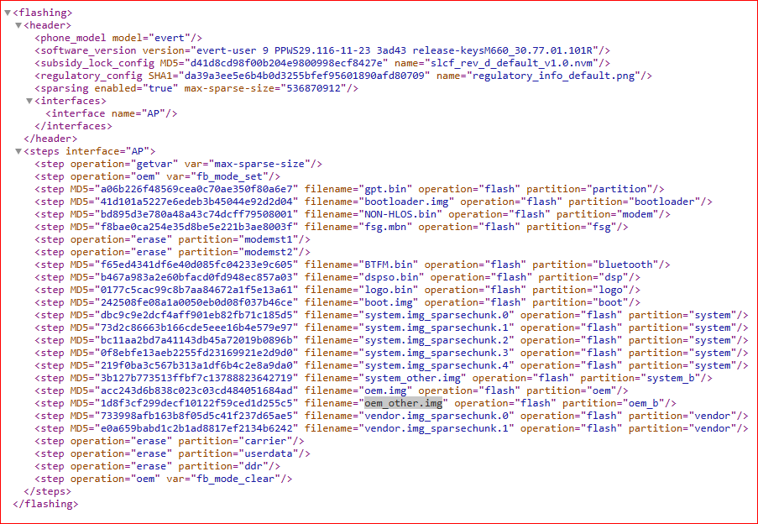Click the oem fb_mode_set step
The image size is (758, 524).
coord(157,176)
